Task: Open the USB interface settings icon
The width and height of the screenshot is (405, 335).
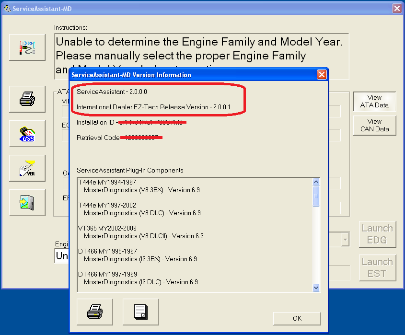Action: click(x=27, y=134)
